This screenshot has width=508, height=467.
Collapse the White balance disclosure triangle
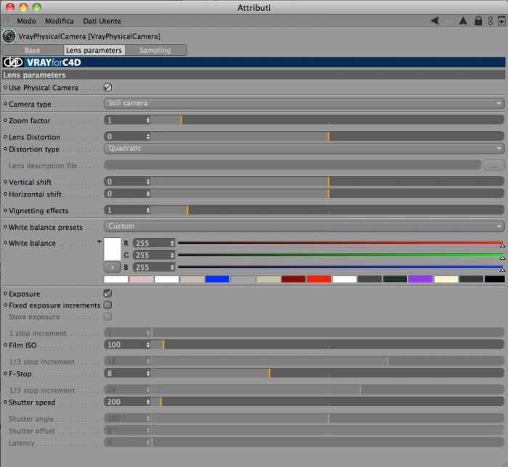pyautogui.click(x=99, y=241)
